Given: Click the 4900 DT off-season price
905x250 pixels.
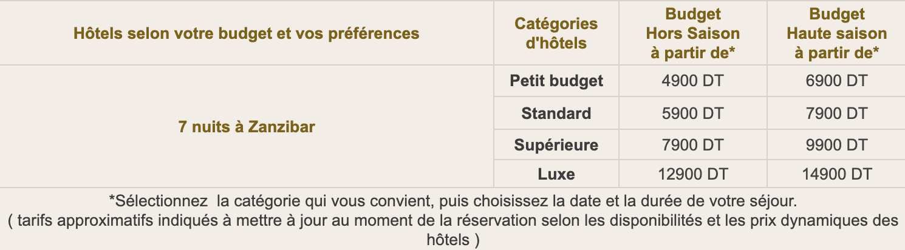Looking at the screenshot, I should [693, 81].
